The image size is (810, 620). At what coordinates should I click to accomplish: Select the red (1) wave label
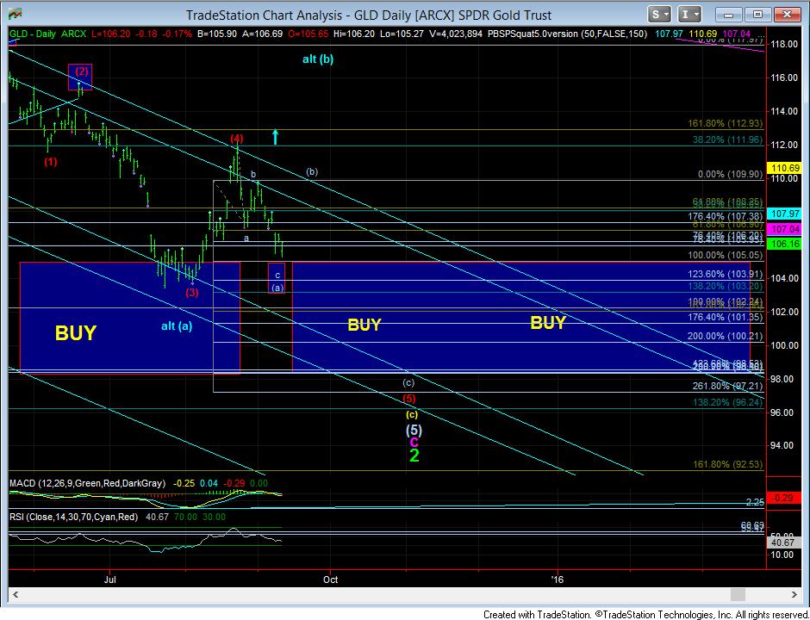[50, 162]
